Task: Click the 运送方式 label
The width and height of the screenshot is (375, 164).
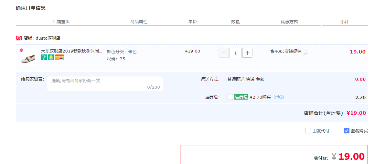Action: point(210,79)
